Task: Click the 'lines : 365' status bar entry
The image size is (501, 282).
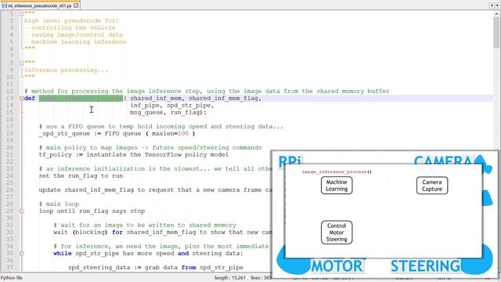Action: click(261, 278)
